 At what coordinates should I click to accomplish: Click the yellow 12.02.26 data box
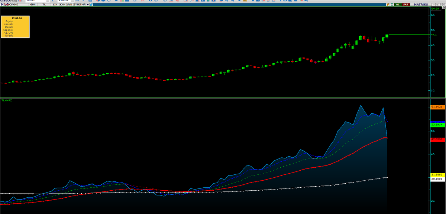[x=15, y=27]
